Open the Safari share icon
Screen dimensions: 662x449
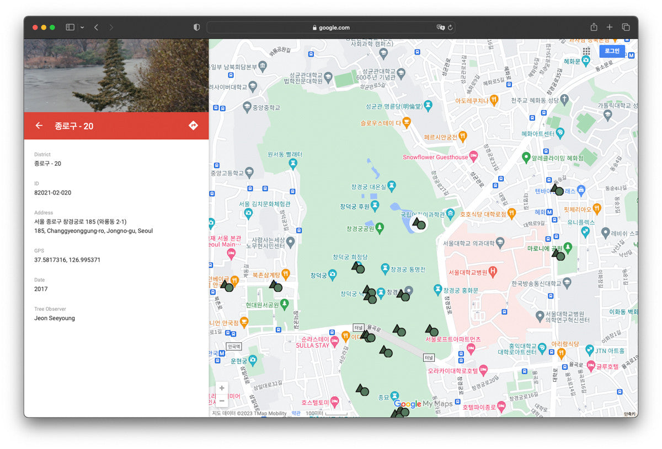point(594,27)
